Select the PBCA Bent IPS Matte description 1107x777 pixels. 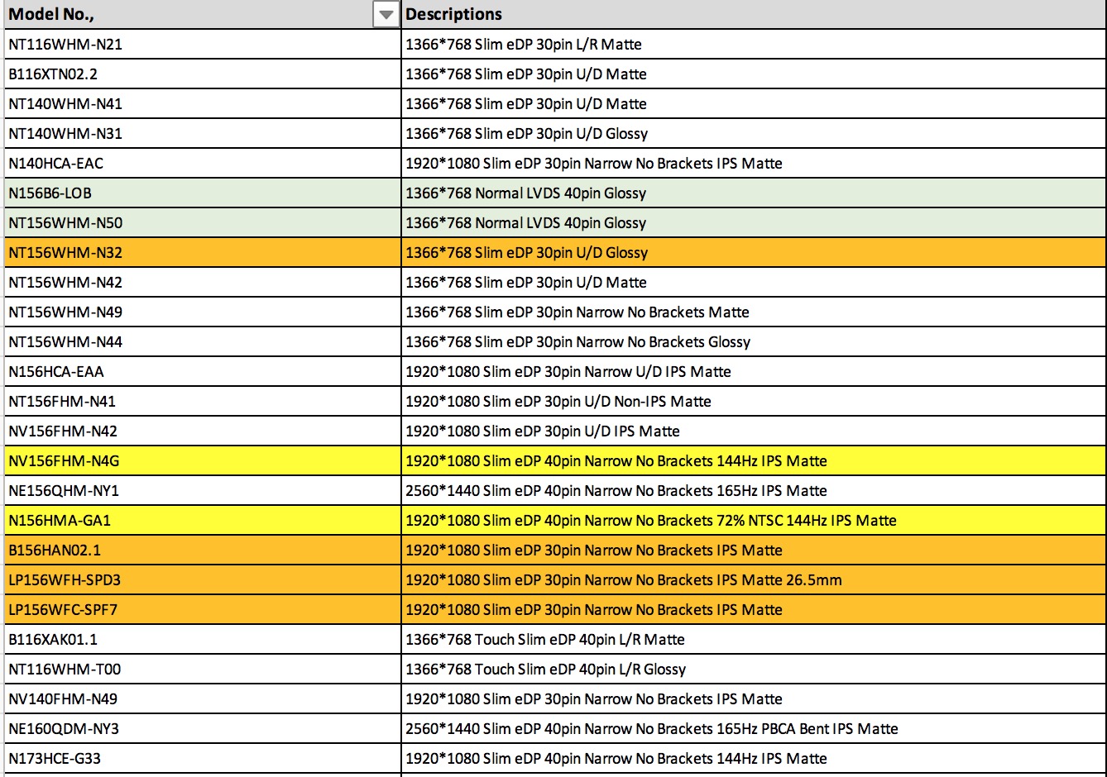(x=754, y=729)
